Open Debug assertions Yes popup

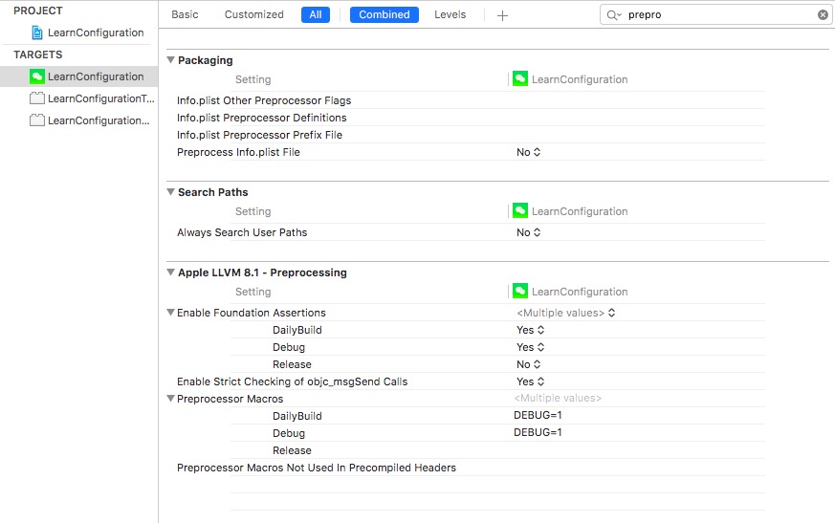pyautogui.click(x=531, y=347)
